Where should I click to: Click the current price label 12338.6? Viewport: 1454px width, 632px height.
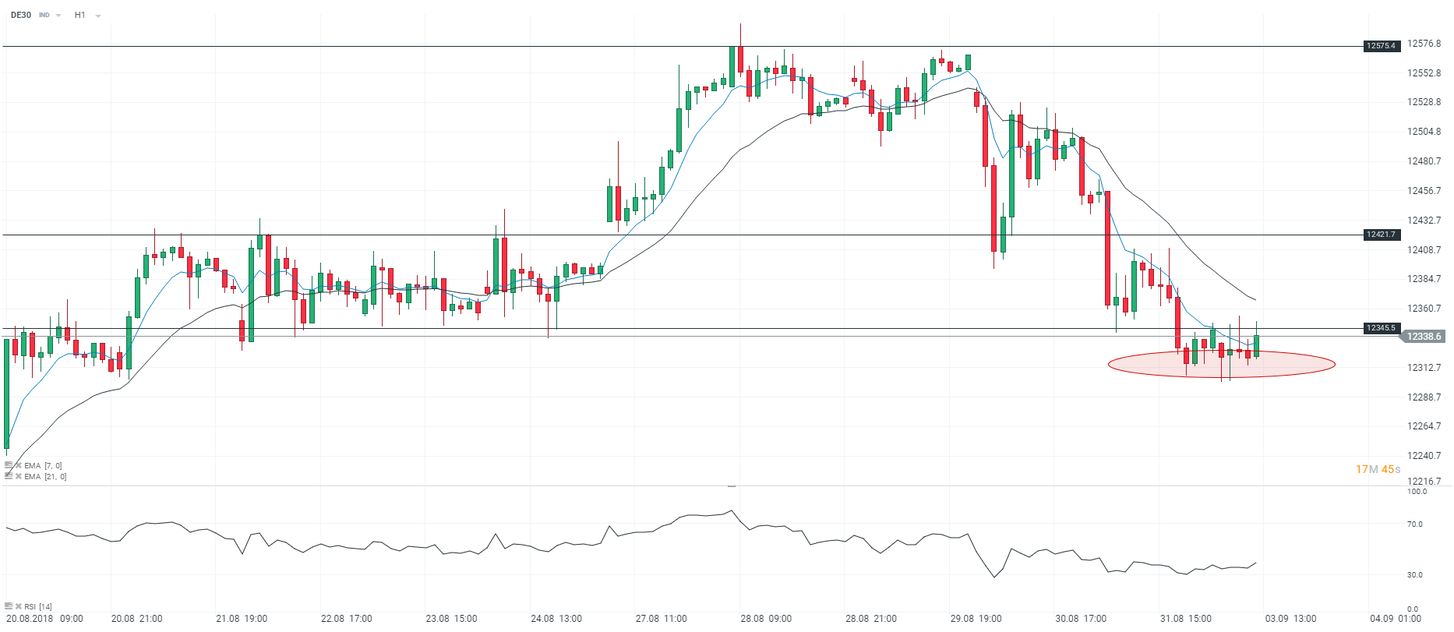click(x=1424, y=337)
